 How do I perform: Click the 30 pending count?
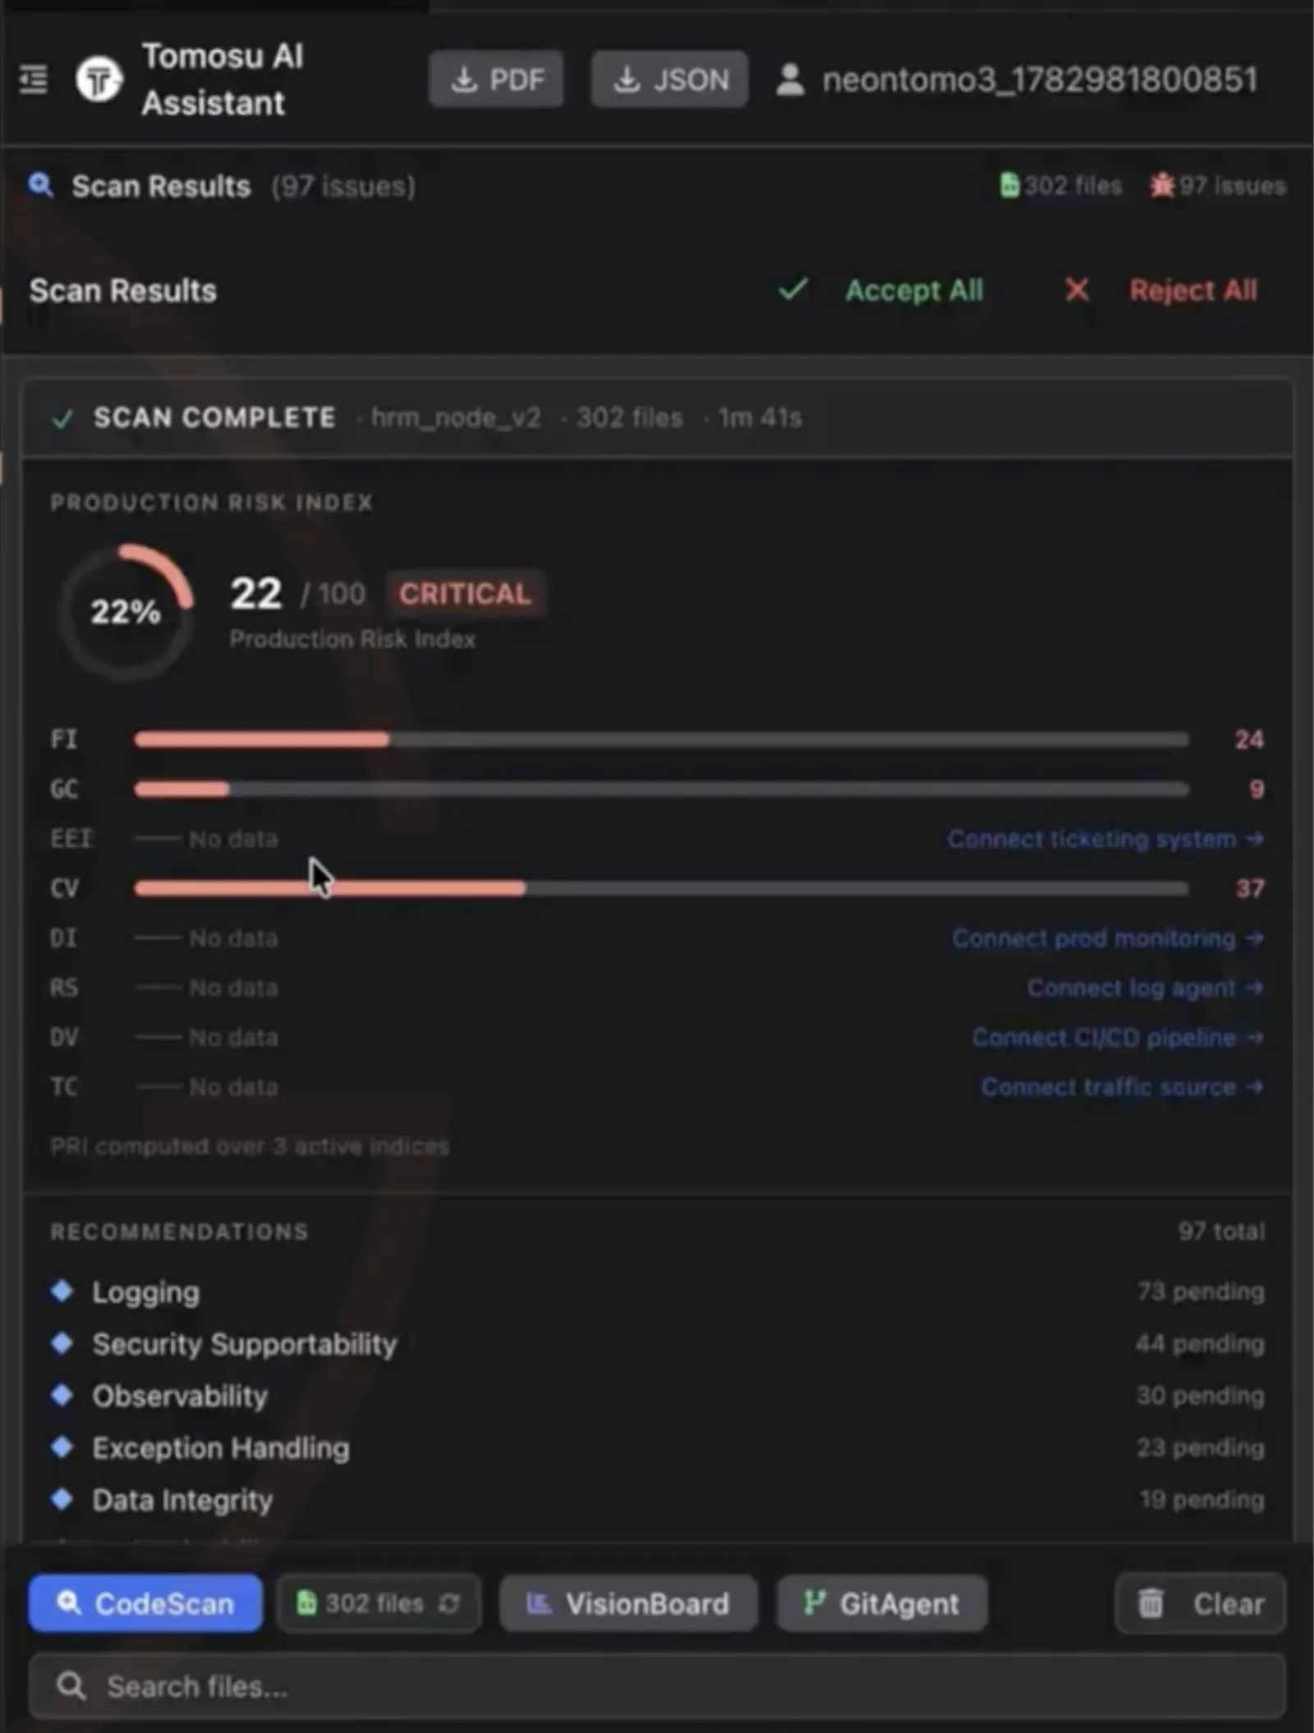pos(1201,1395)
